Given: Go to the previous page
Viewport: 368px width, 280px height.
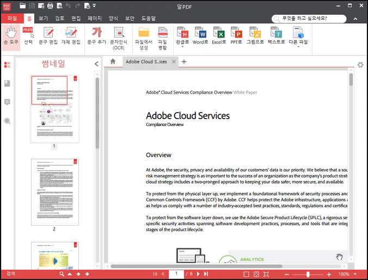Looking at the screenshot, I should 163,274.
